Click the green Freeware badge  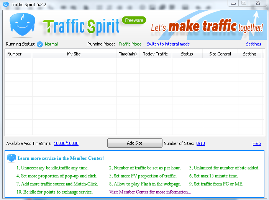tap(134, 20)
